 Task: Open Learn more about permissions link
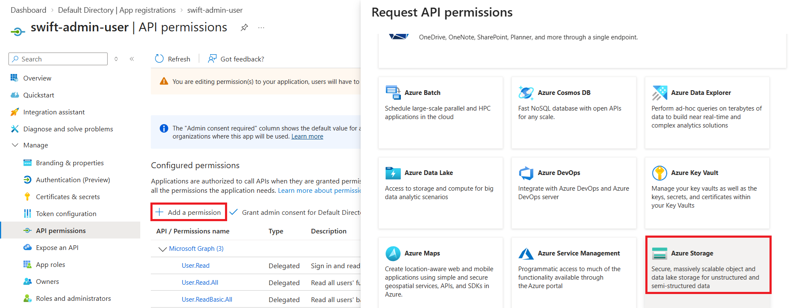coord(319,191)
